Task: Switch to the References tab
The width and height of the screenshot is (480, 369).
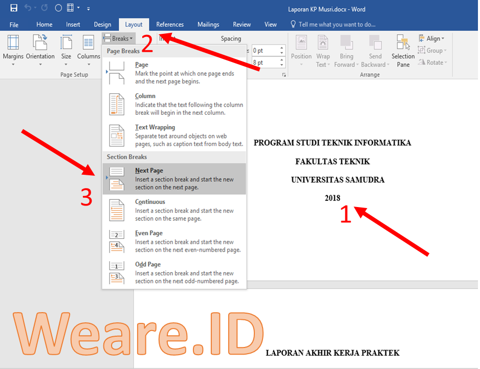Action: 170,25
